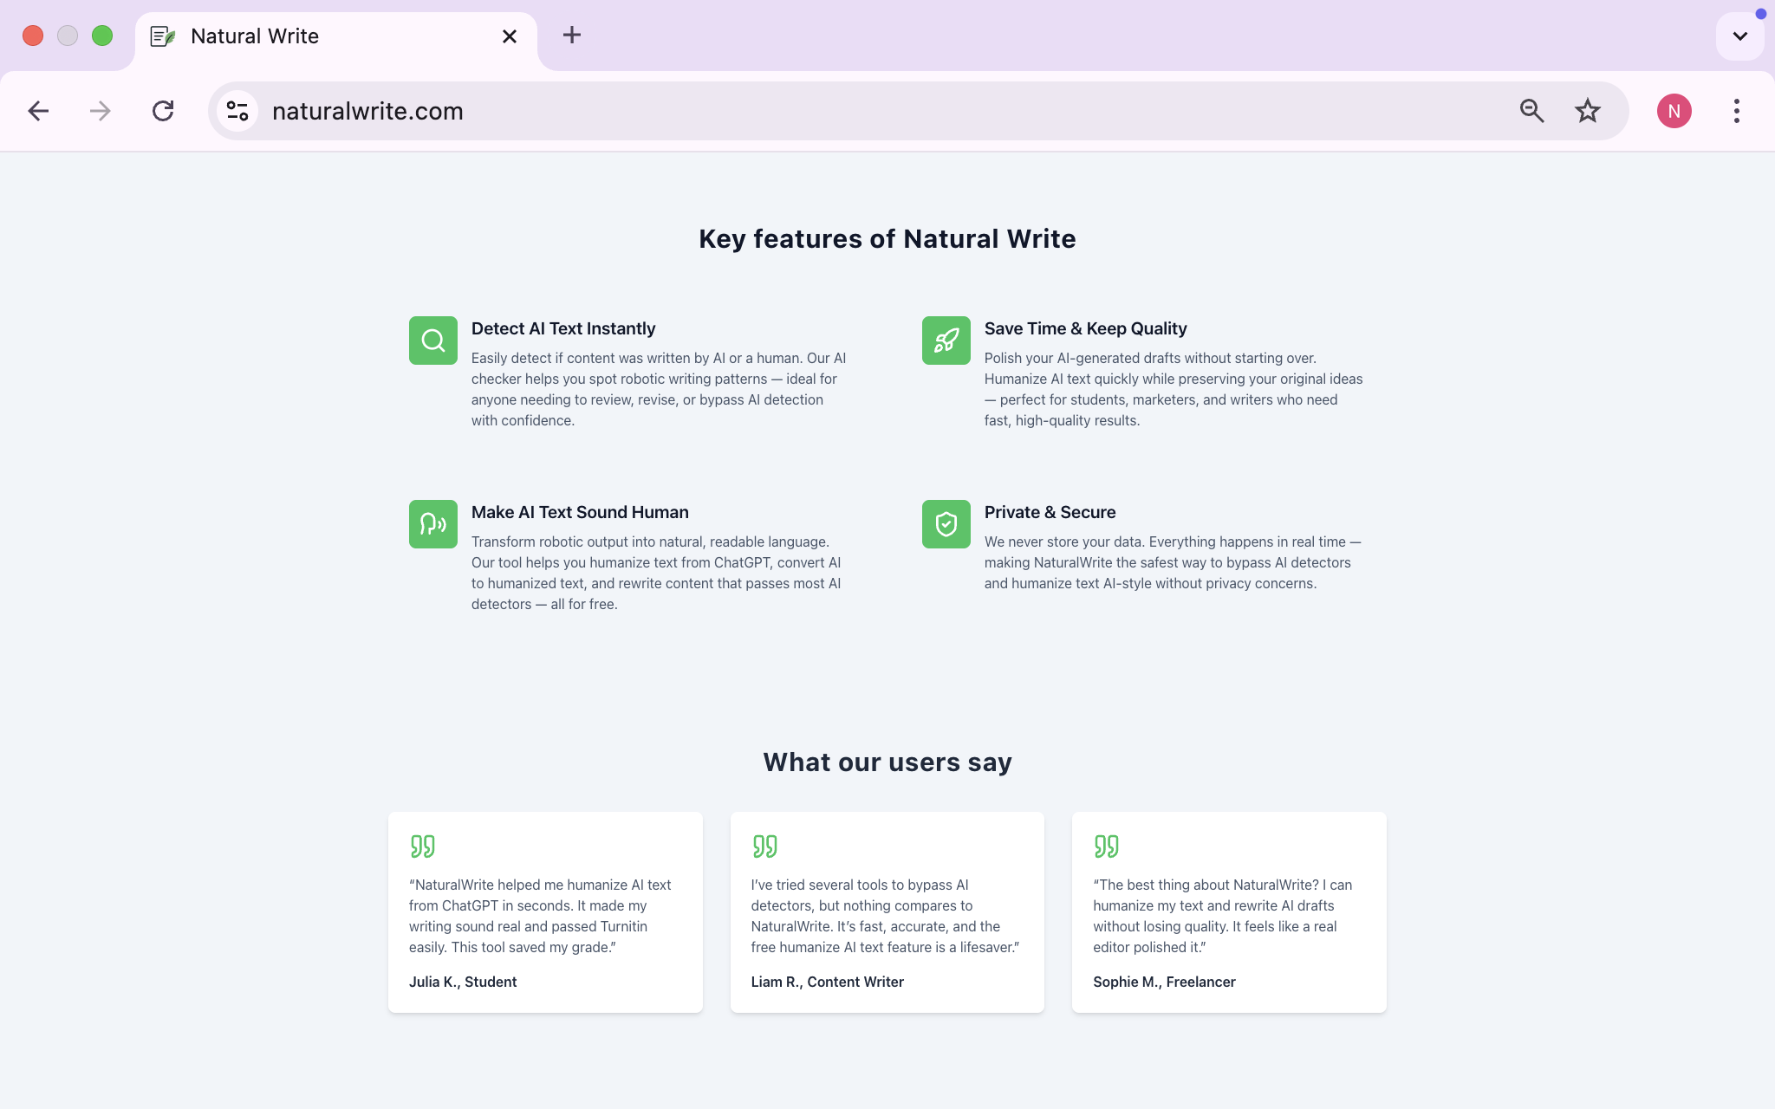Open the Chrome three-dot menu
The height and width of the screenshot is (1109, 1775).
pyautogui.click(x=1736, y=111)
